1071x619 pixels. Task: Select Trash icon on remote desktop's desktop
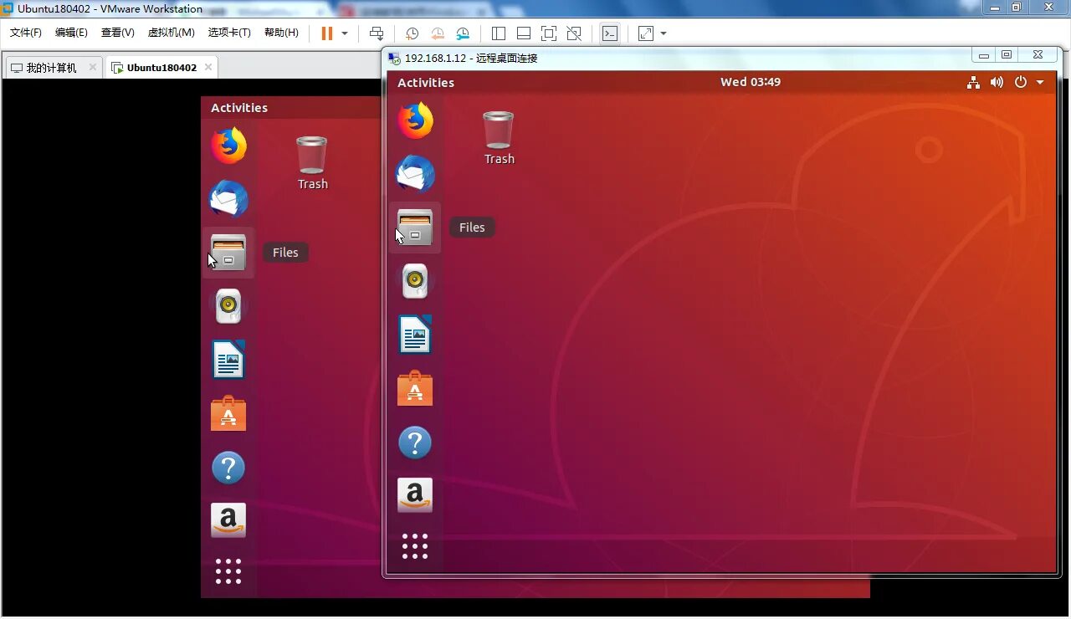click(499, 138)
